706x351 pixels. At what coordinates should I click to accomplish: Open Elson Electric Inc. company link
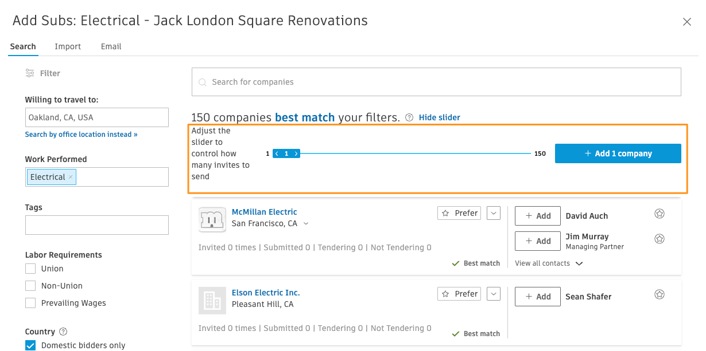coord(266,293)
